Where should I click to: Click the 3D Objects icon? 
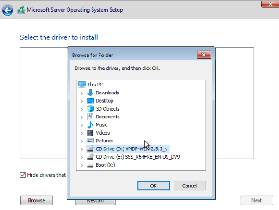90,109
